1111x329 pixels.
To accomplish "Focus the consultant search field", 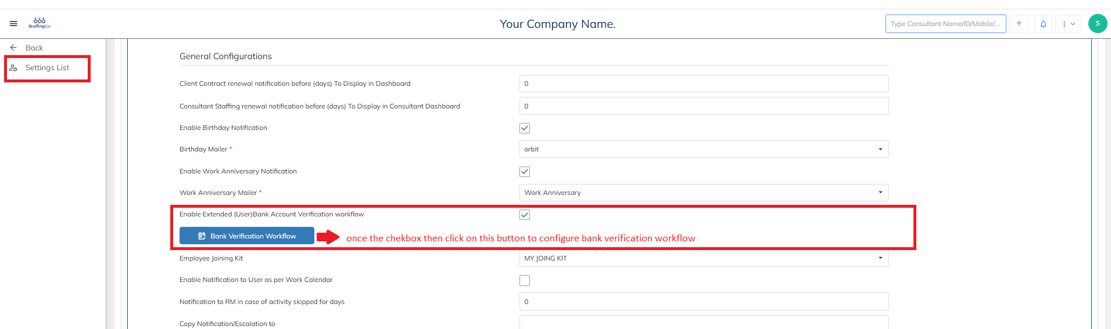I will (945, 24).
